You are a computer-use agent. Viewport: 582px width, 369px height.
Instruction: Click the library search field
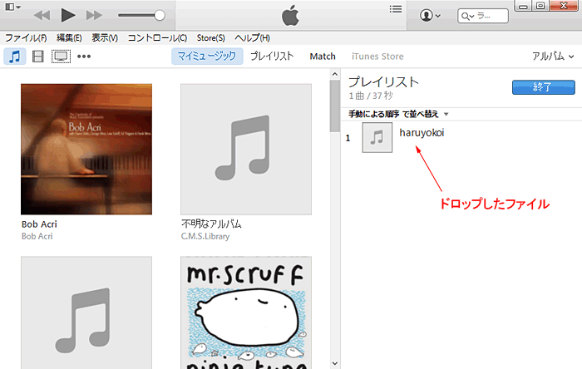click(x=483, y=16)
